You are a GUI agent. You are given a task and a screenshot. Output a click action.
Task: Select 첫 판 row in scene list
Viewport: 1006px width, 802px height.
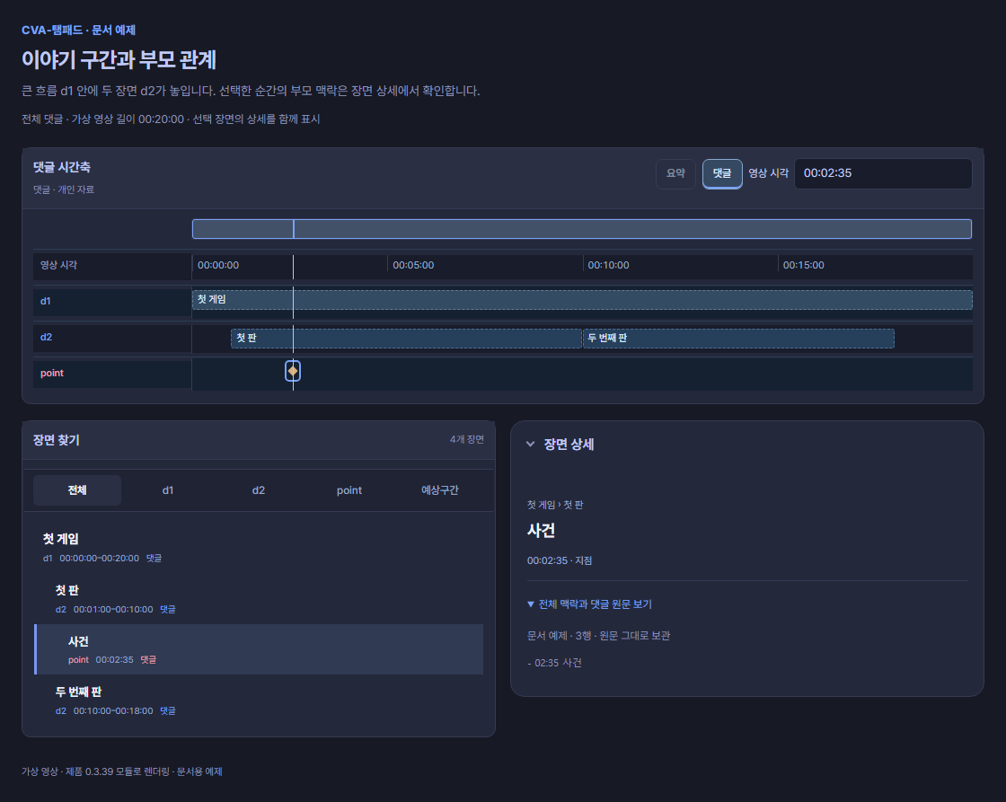tap(259, 599)
